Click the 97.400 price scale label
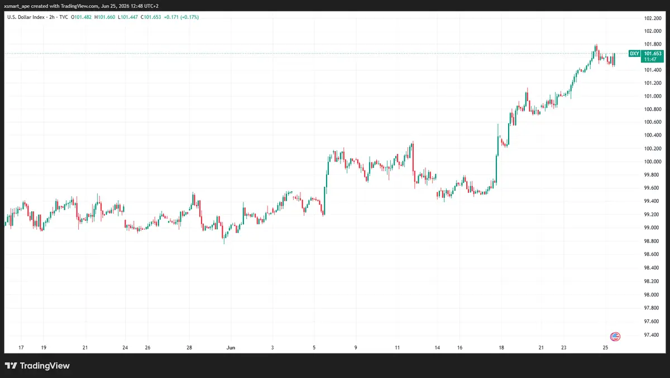The image size is (670, 378). click(x=653, y=335)
